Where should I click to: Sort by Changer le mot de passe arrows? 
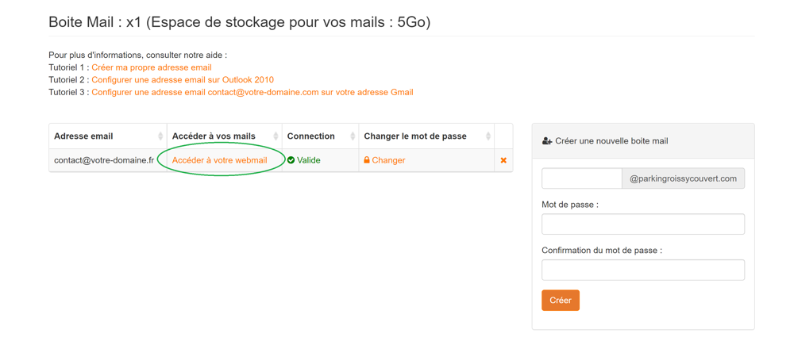click(488, 136)
